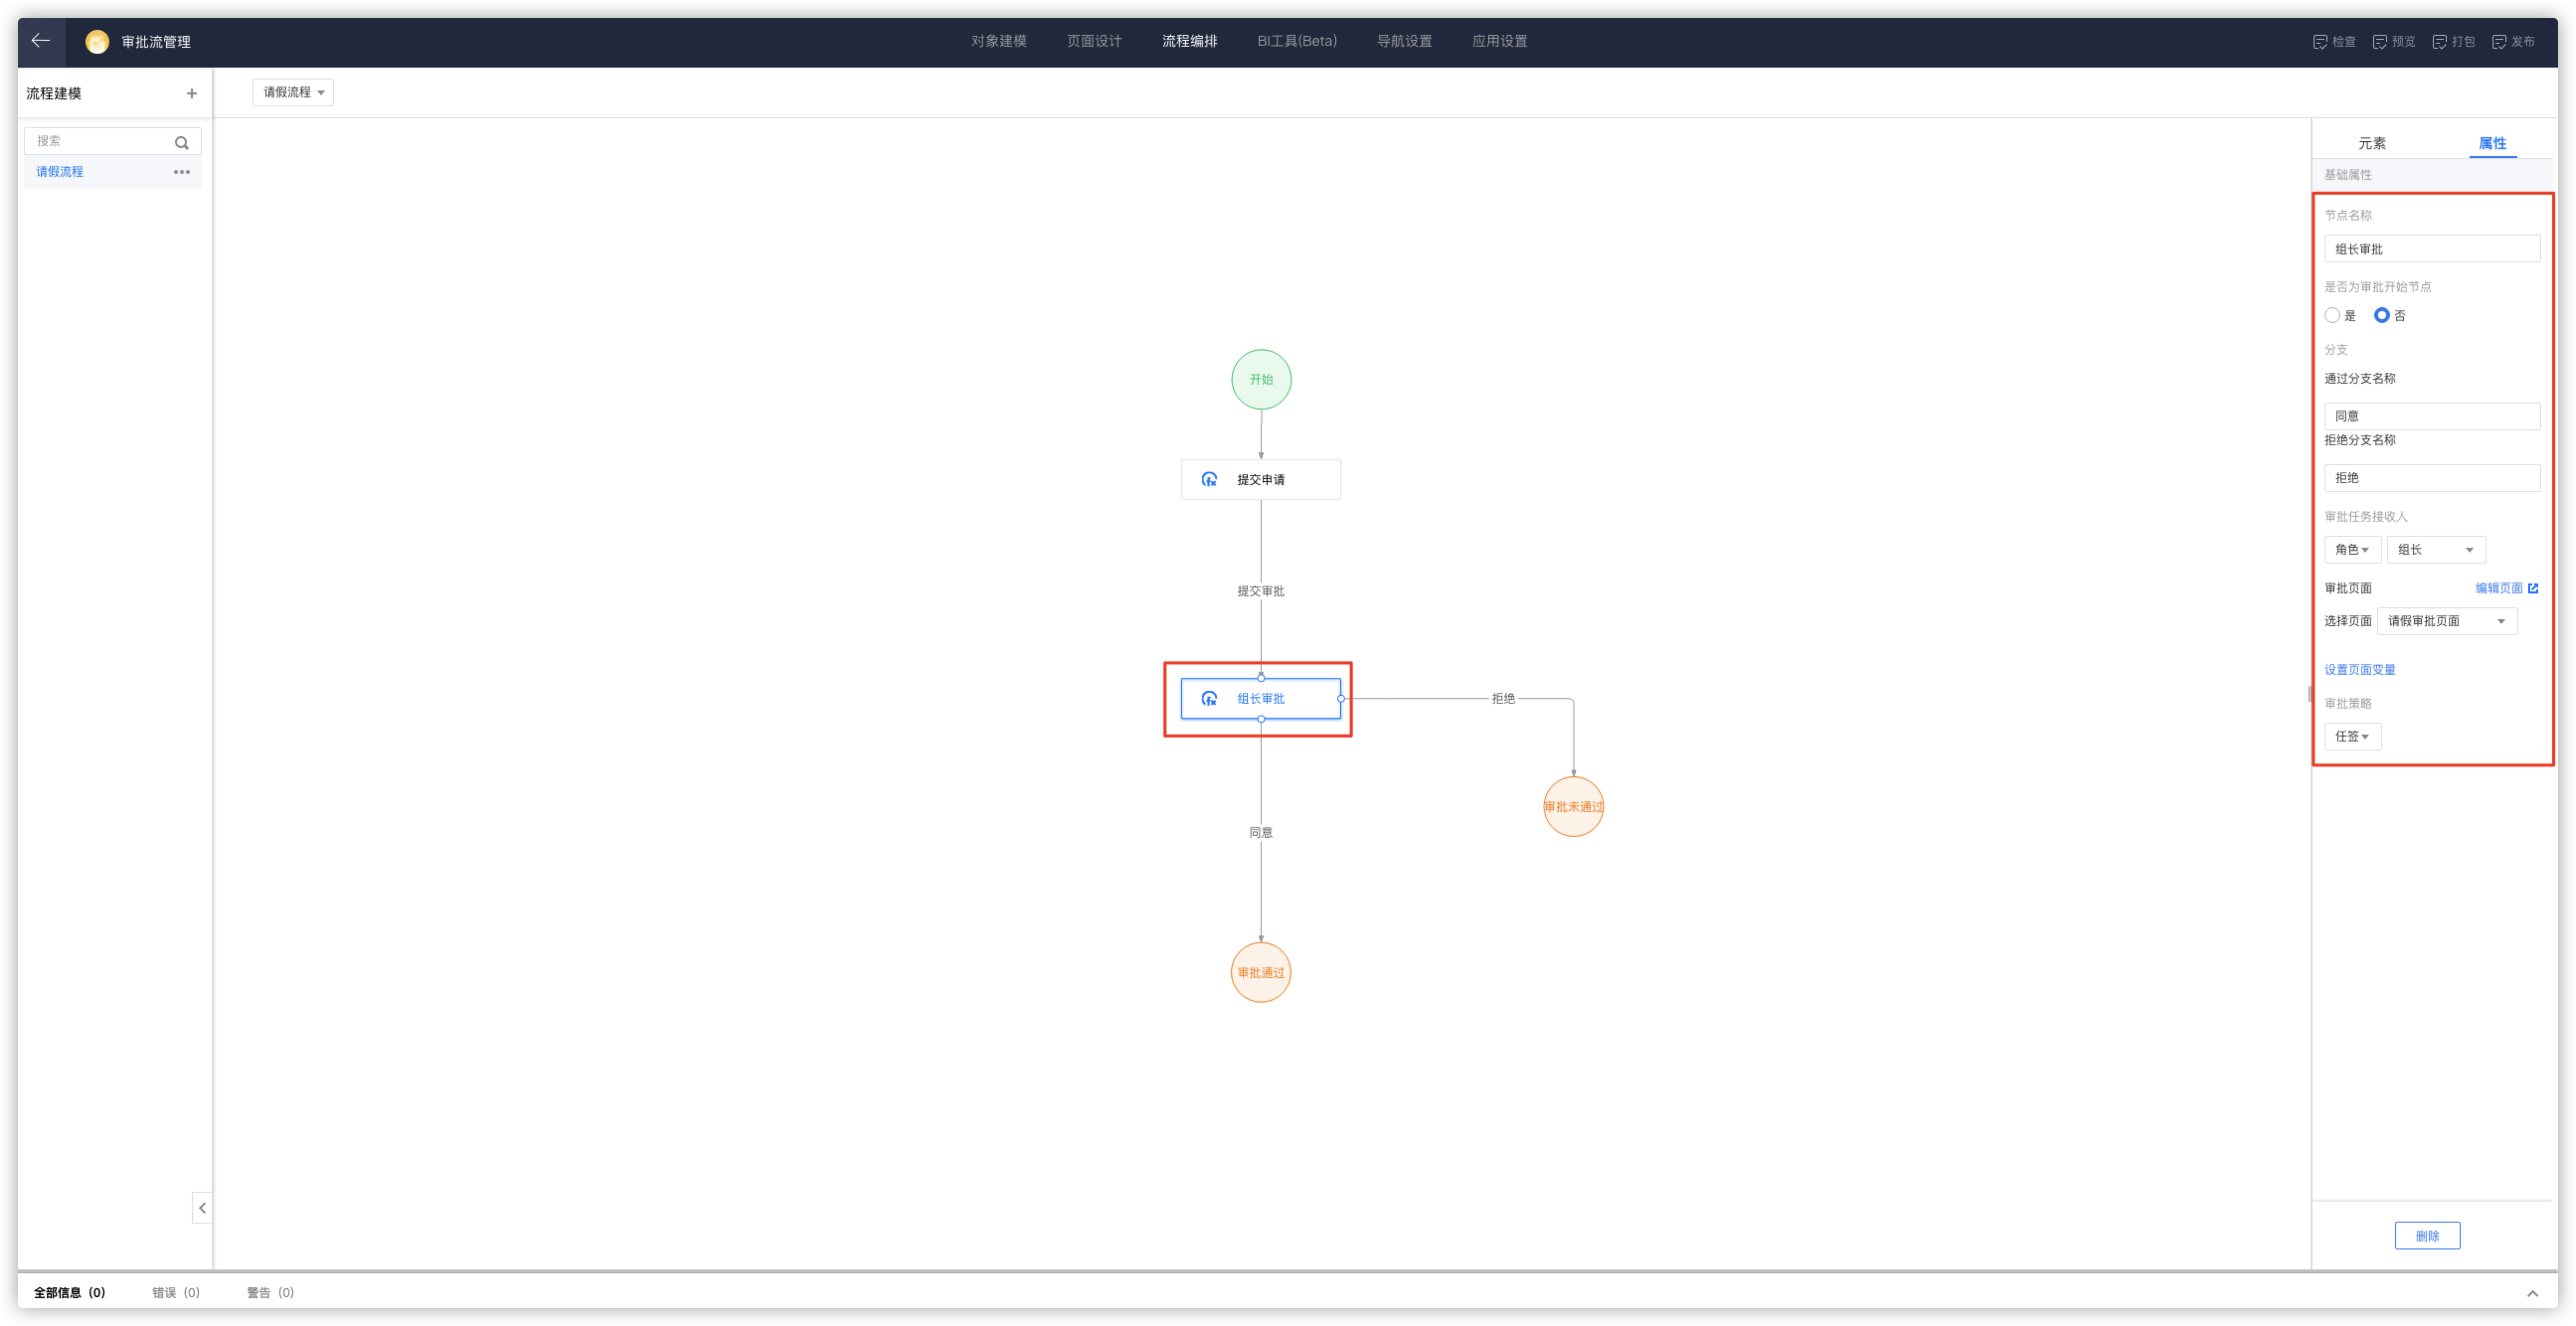
Task: Select the 审批未通过 end node
Action: (1573, 806)
